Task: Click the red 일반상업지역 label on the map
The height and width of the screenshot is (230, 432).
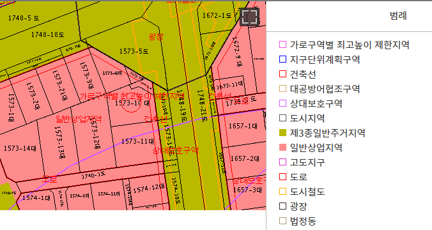Action: (79, 119)
